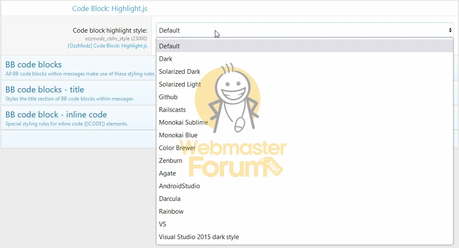
Task: Open the Code block highlight style combo box
Action: 305,30
